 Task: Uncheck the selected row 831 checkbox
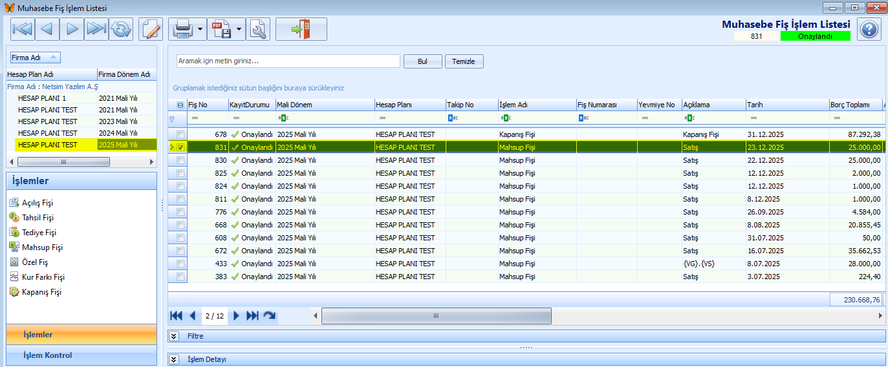tap(180, 147)
